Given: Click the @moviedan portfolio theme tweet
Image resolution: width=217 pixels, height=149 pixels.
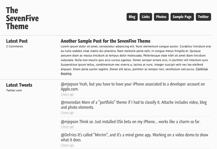Looking at the screenshot, I should pos(134,105).
